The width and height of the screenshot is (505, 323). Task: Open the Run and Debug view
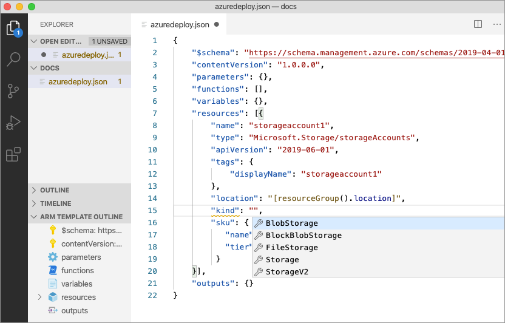click(13, 123)
